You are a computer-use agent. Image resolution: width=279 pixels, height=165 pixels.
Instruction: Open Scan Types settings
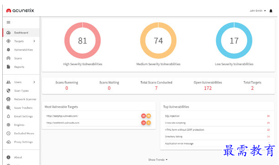[21, 90]
